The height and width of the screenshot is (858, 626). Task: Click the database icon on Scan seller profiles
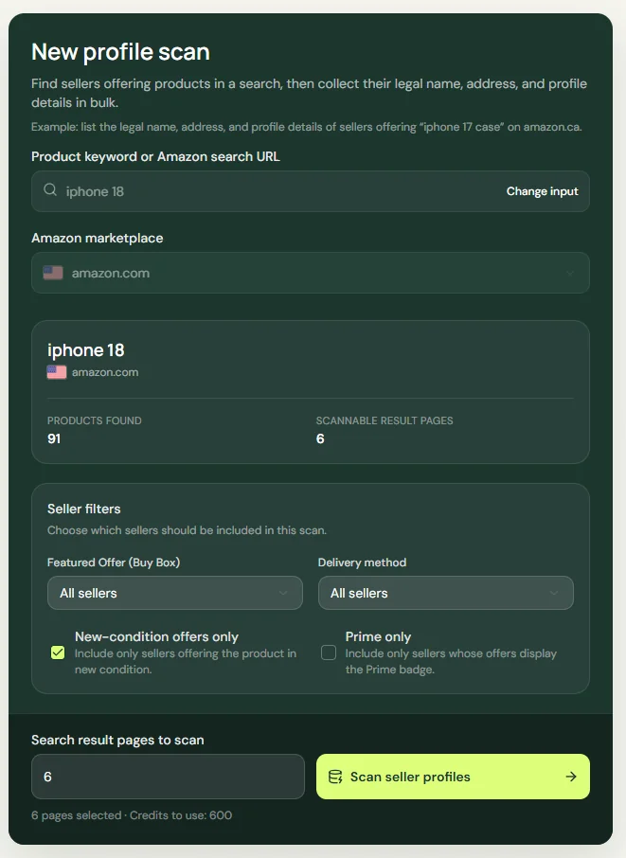tap(335, 777)
